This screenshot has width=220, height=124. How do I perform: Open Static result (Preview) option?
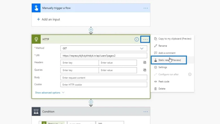pyautogui.click(x=169, y=60)
